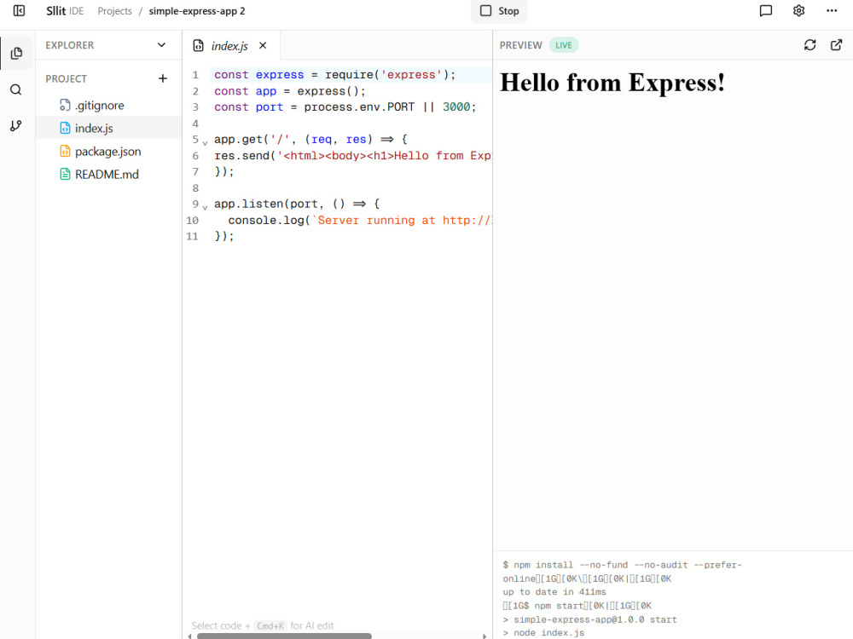853x639 pixels.
Task: Click the README.md file icon
Action: click(65, 175)
